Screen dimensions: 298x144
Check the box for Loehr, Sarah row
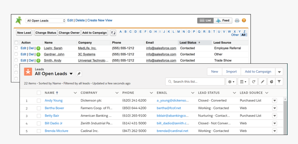[x=16, y=48]
